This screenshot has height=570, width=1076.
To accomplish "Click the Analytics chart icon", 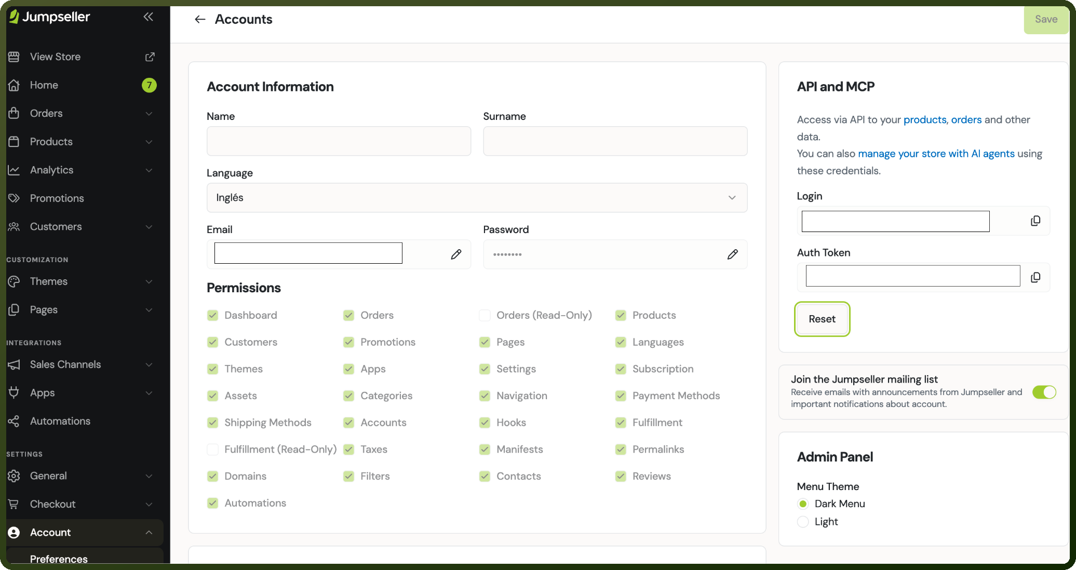I will coord(14,170).
